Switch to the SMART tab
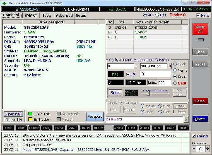The image size is (212, 155). [31, 15]
